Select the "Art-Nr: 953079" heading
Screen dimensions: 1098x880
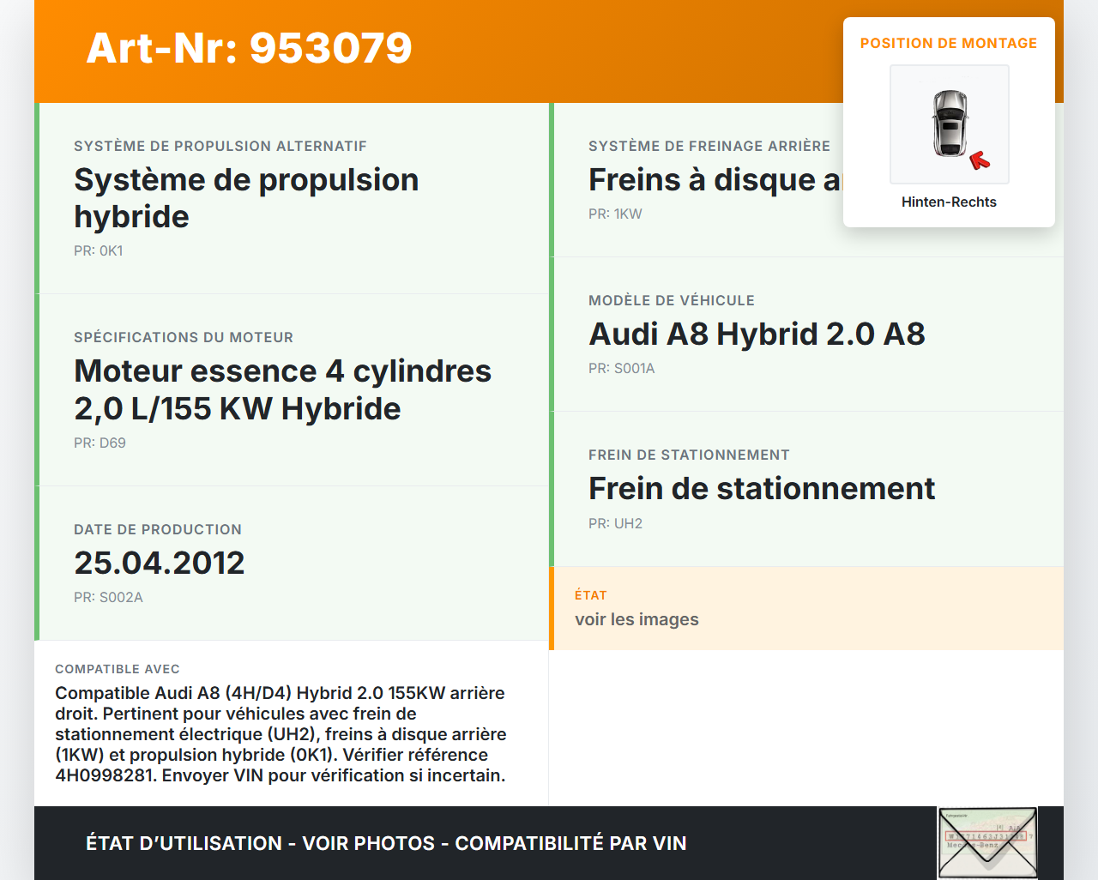pos(249,48)
